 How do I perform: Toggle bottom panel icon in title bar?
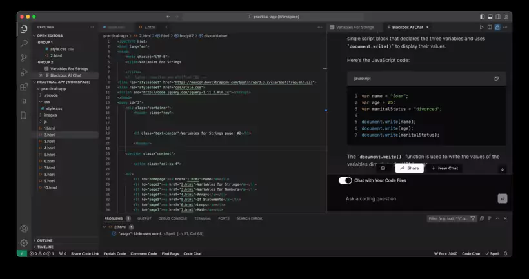[490, 17]
